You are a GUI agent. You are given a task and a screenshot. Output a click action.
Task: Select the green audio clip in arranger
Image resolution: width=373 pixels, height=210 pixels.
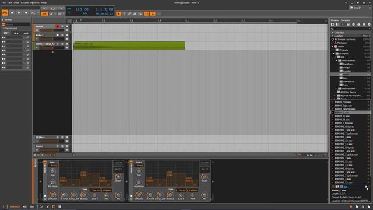[129, 45]
